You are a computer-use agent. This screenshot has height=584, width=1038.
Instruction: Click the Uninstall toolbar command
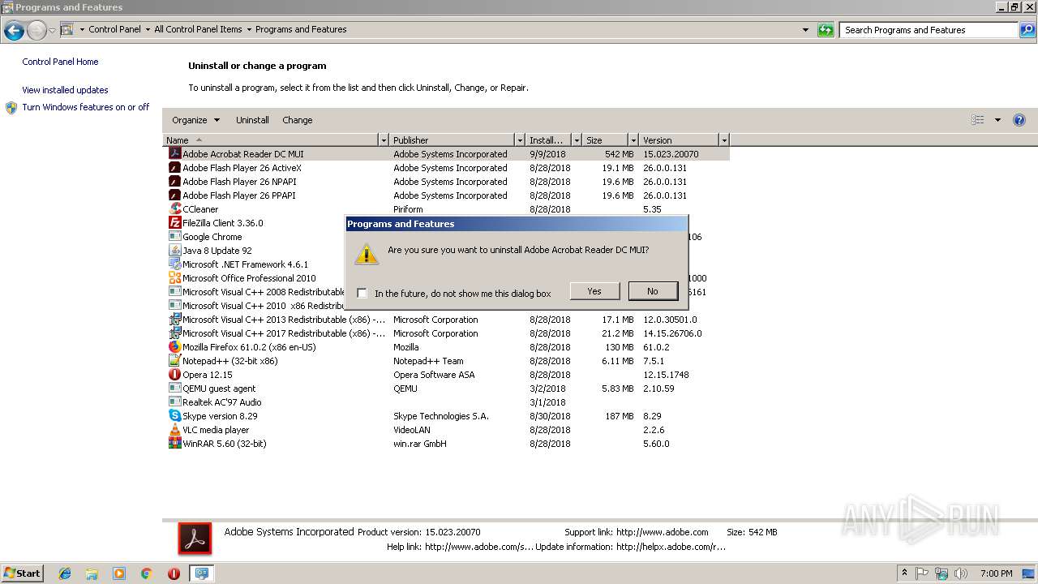252,120
